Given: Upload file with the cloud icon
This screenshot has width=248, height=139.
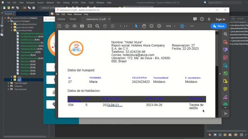Looking at the screenshot, I should 74,26.
